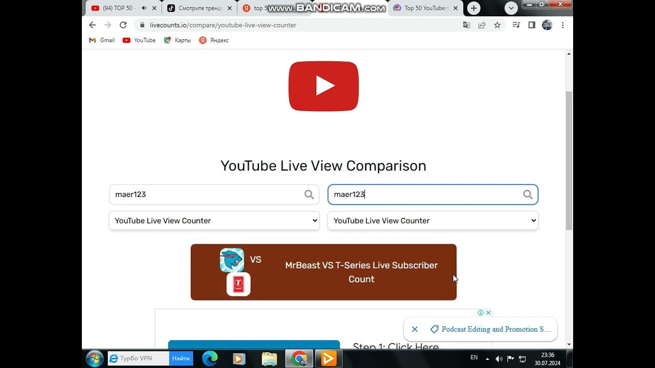Click the T-Series channel logo
The width and height of the screenshot is (655, 368).
[x=238, y=284]
